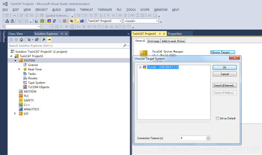262x155 pixels.
Task: Switch to the Class View tab
Action: (16, 34)
